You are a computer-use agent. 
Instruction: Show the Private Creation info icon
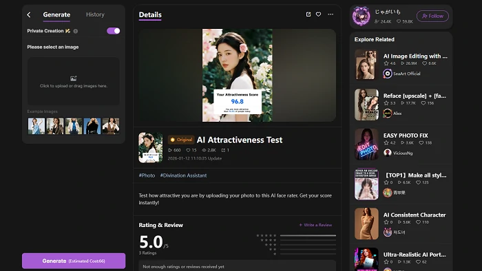[76, 31]
